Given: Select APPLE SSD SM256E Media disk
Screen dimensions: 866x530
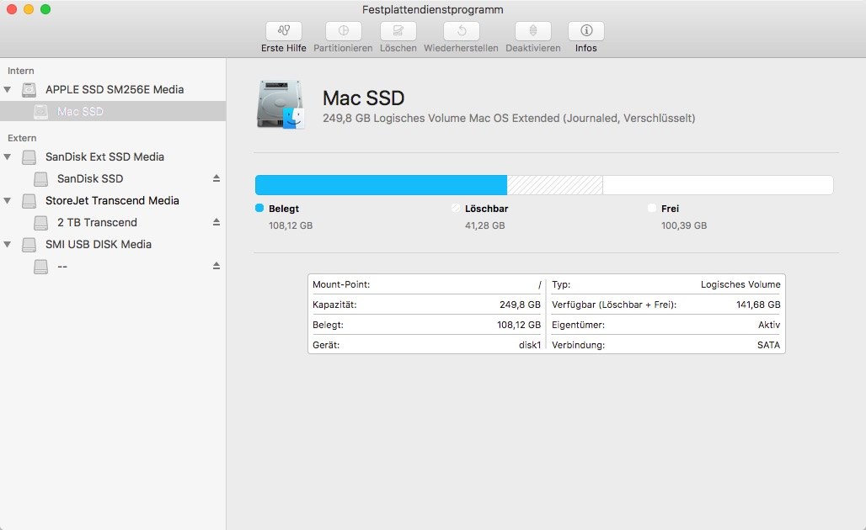Looking at the screenshot, I should click(x=113, y=89).
